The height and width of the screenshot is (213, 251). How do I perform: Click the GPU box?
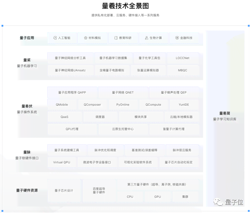click(158, 197)
